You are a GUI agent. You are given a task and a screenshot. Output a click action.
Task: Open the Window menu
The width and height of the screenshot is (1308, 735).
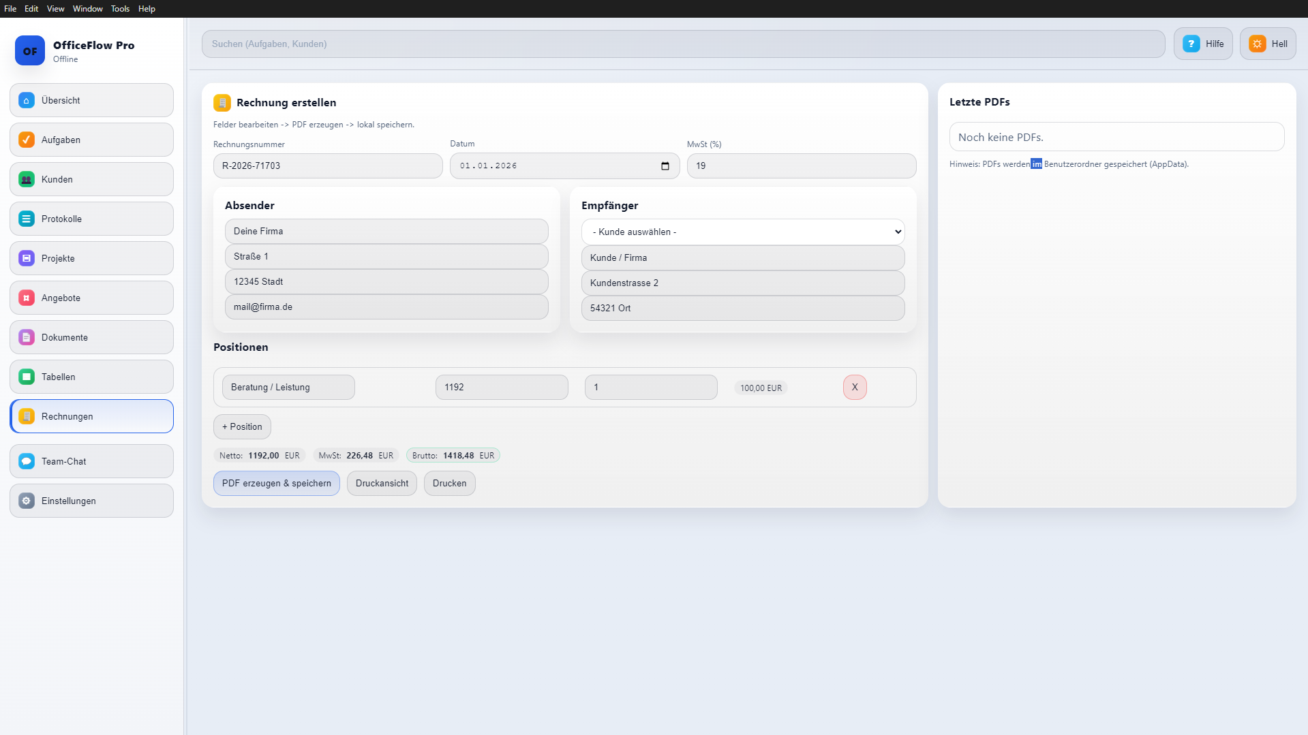[x=88, y=9]
